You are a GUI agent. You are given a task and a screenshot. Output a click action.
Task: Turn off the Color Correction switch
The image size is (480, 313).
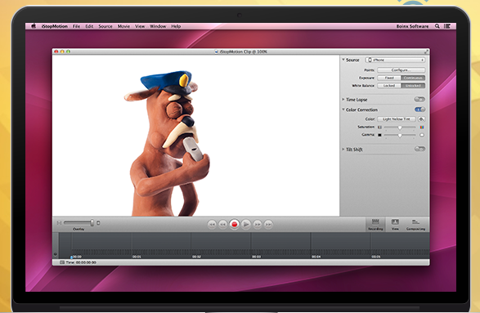[x=419, y=110]
